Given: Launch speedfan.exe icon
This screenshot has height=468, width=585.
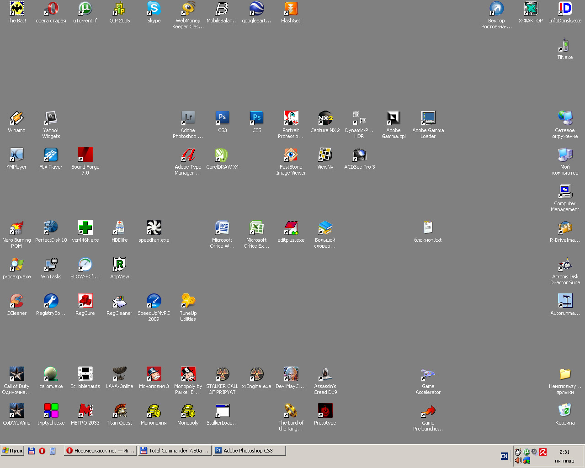Looking at the screenshot, I should click(x=154, y=228).
